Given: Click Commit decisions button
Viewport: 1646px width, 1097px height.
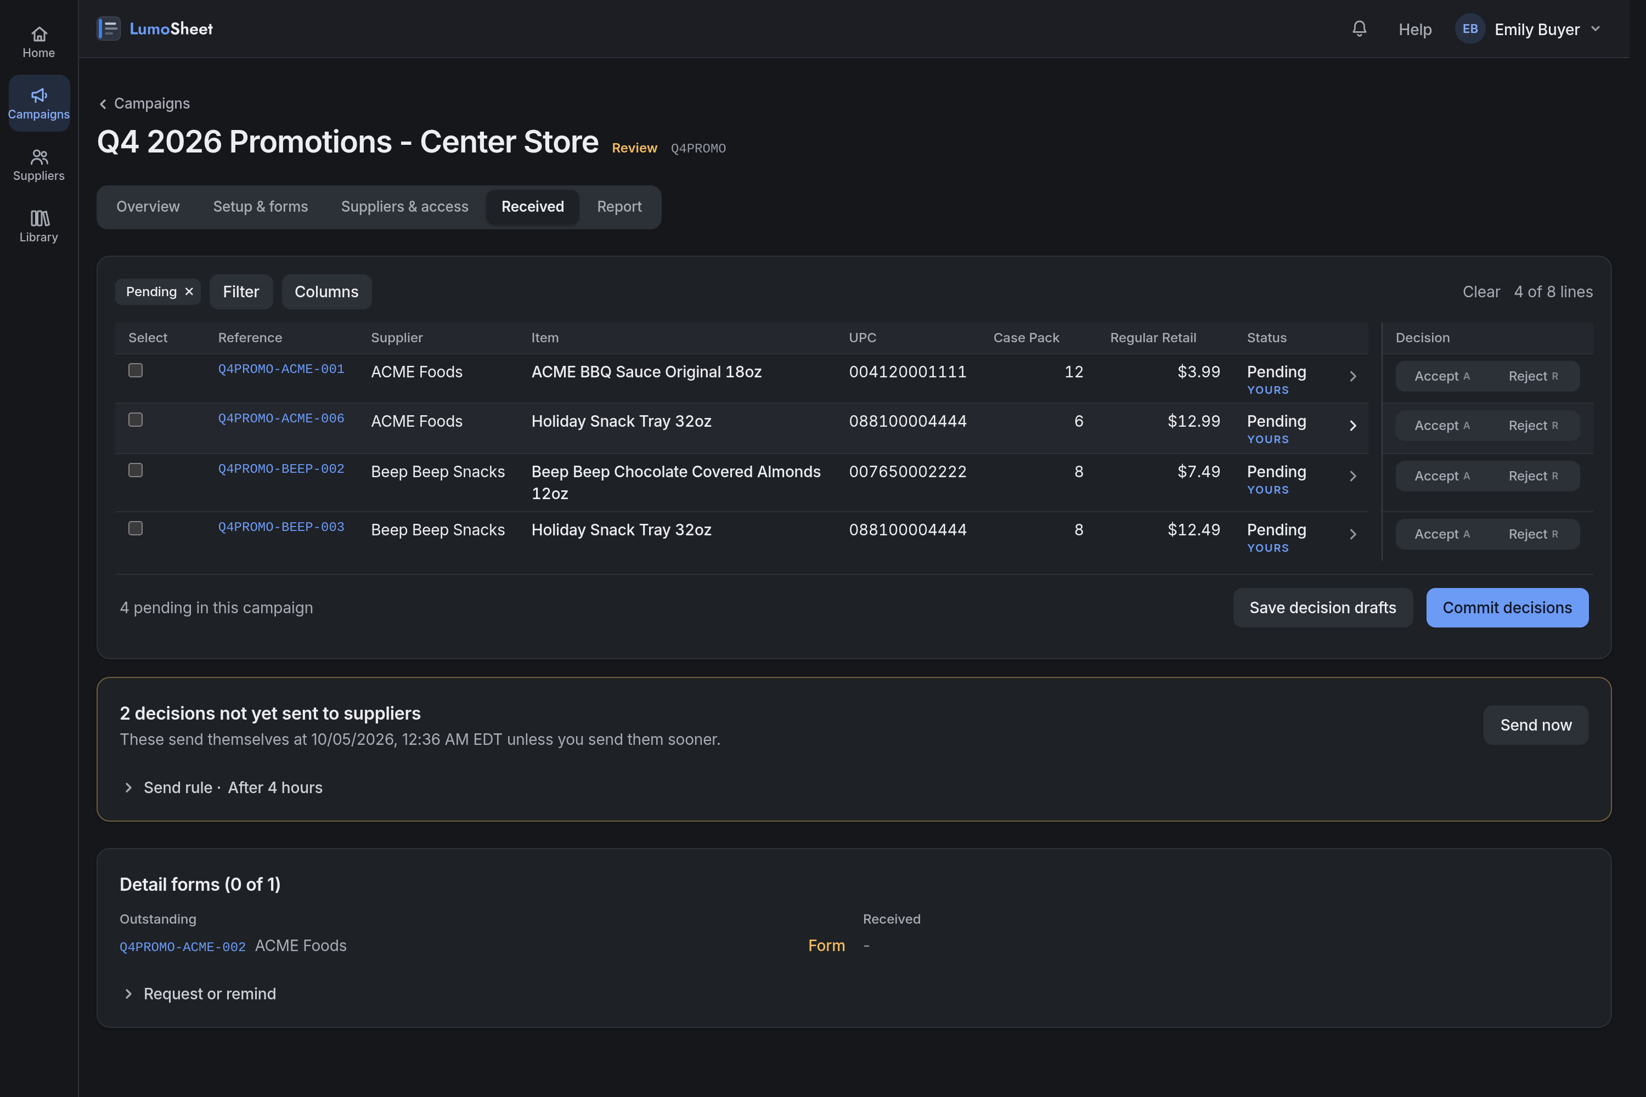Looking at the screenshot, I should point(1507,608).
